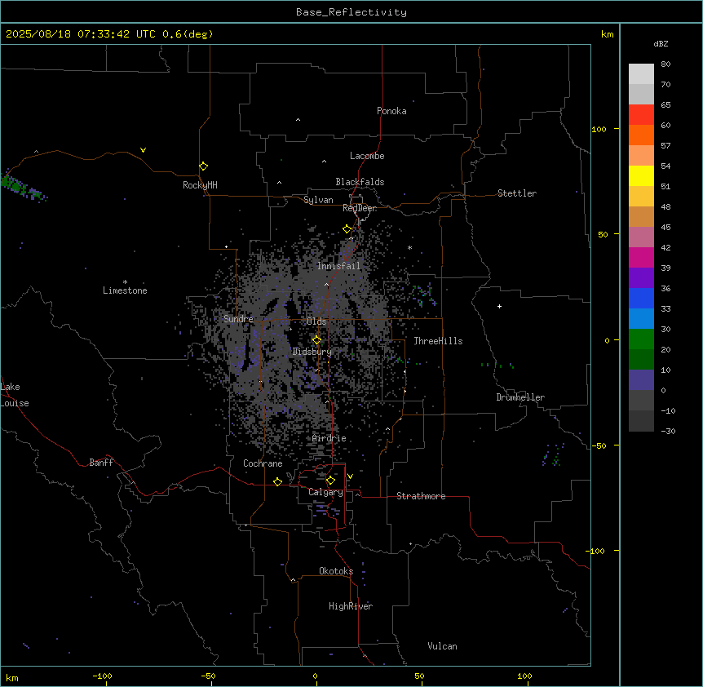703x687 pixels.
Task: Click the Cochrane label
Action: [x=263, y=463]
